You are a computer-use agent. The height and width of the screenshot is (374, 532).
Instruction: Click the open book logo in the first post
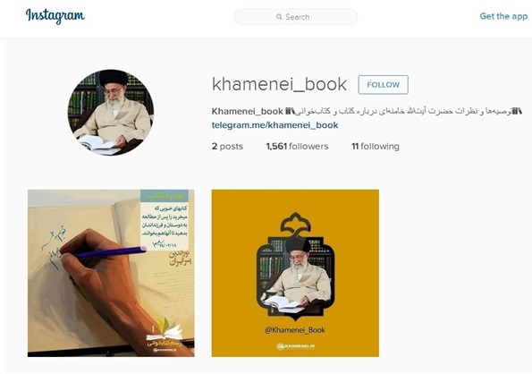[165, 329]
